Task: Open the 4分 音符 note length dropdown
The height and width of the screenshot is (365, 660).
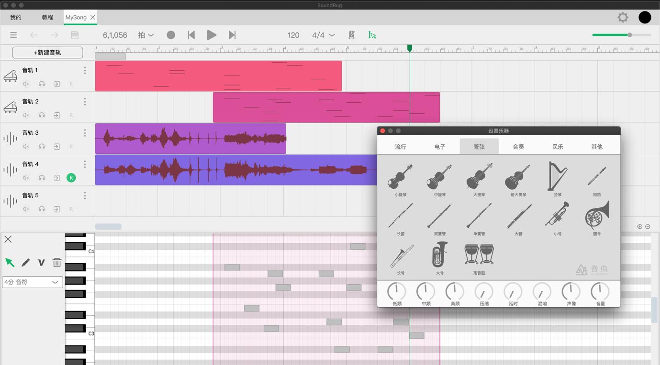Action: [33, 282]
